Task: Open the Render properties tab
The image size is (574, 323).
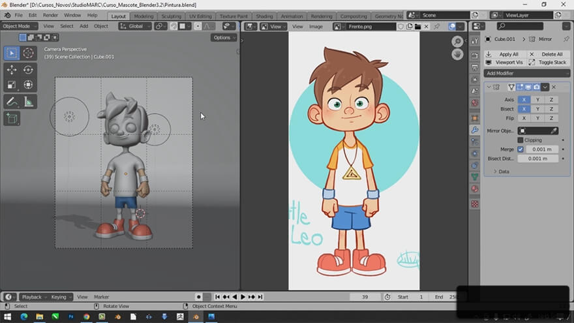Action: 475,55
